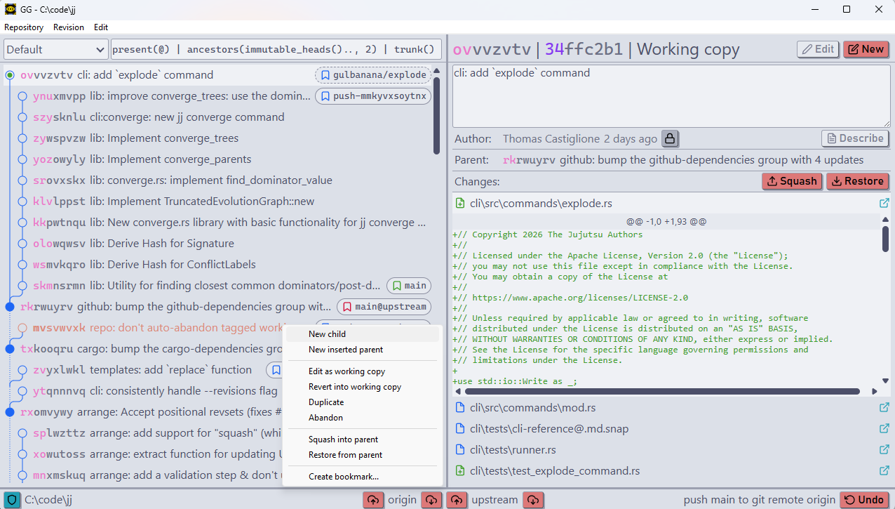The image size is (895, 509).
Task: Toggle the author lock button
Action: point(670,138)
